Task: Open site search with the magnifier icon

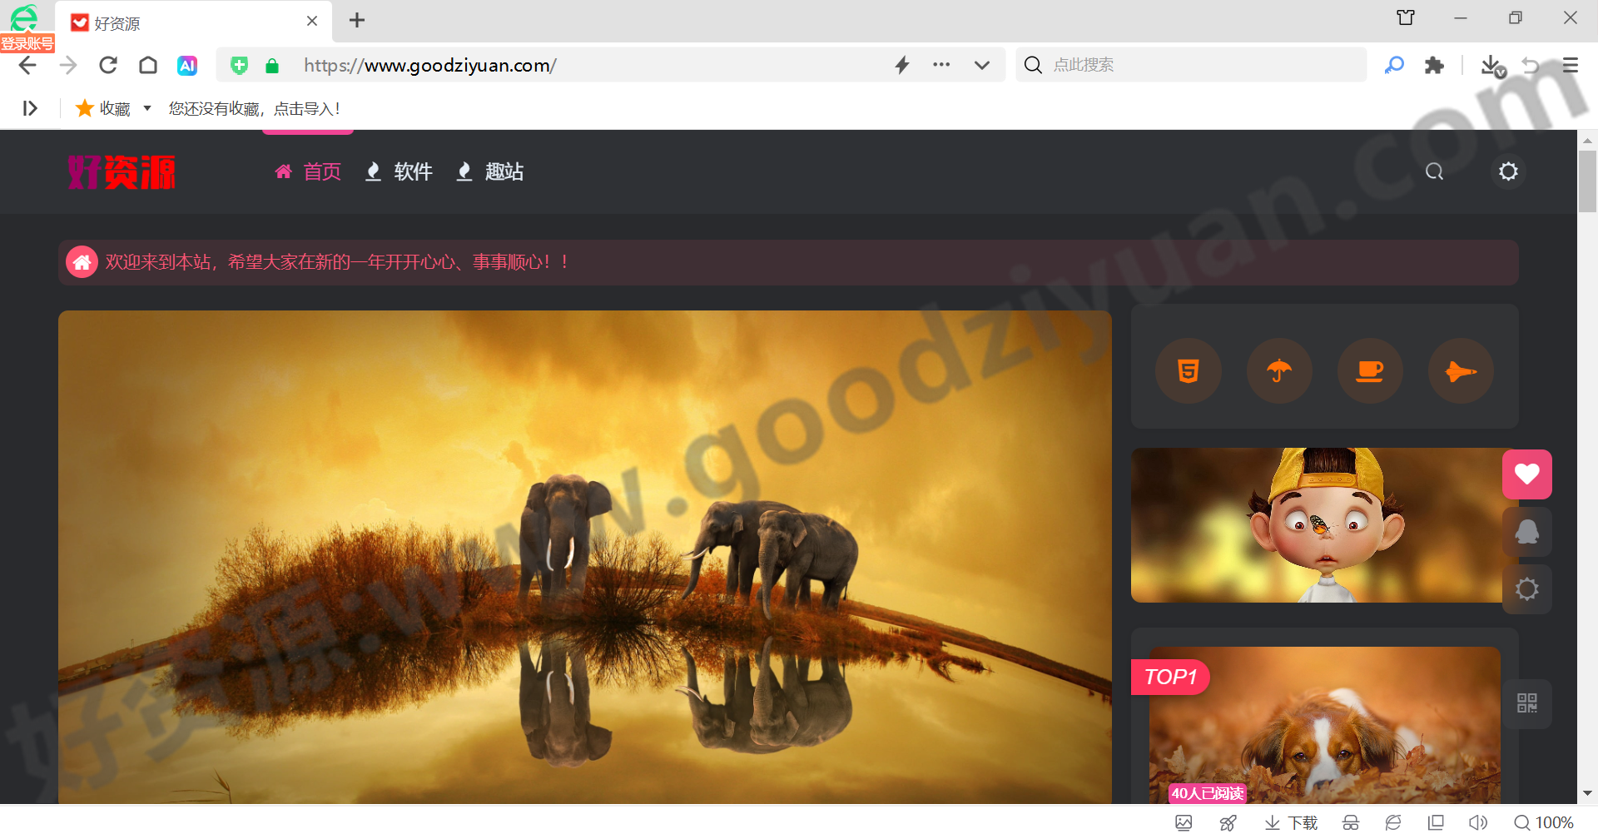Action: [x=1435, y=171]
